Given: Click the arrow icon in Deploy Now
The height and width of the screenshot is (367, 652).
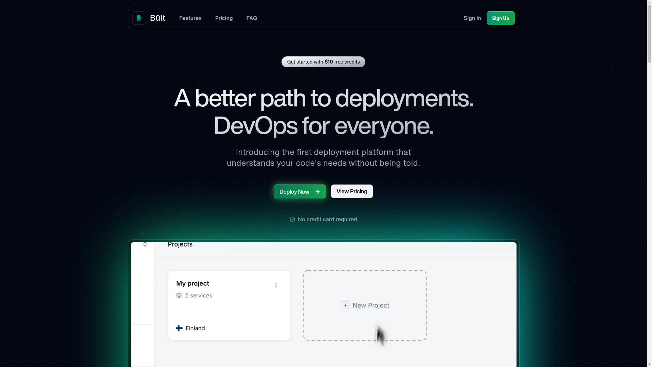Looking at the screenshot, I should (318, 192).
